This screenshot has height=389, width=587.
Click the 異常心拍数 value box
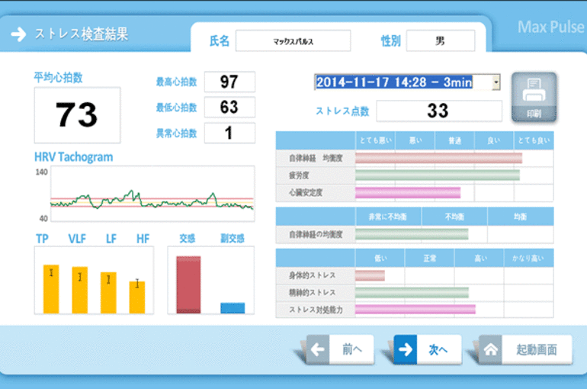229,133
